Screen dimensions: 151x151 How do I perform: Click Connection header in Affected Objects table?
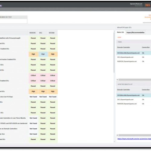click(146, 90)
